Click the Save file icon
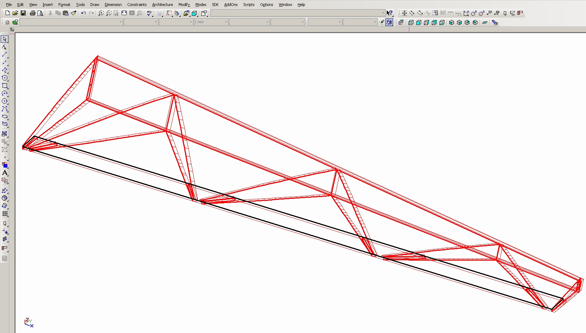 [23, 13]
